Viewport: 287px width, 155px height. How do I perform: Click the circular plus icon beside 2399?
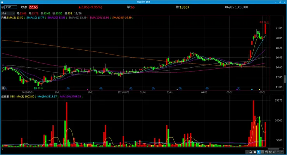pyautogui.click(x=3, y=7)
